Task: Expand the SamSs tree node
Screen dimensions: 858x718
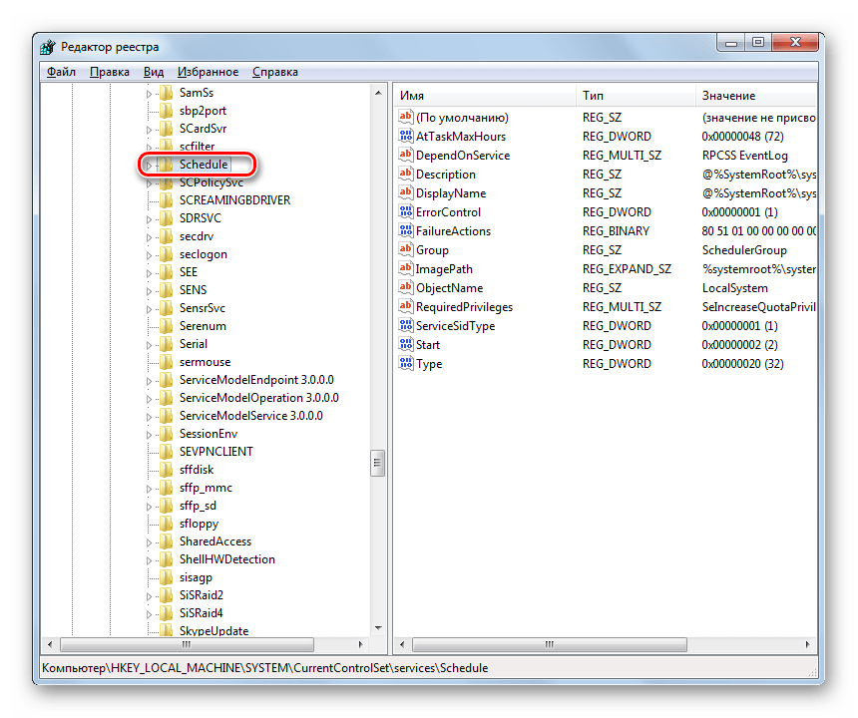Action: (x=150, y=93)
